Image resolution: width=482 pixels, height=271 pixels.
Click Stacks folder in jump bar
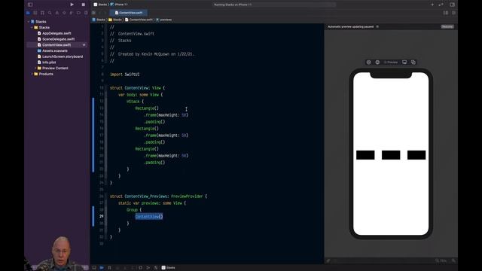point(115,20)
